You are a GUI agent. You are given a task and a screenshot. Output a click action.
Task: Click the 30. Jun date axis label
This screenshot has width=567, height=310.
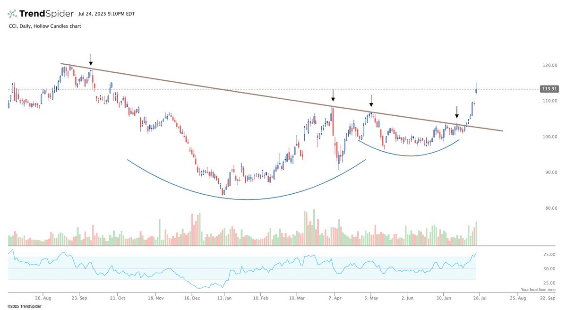(443, 299)
